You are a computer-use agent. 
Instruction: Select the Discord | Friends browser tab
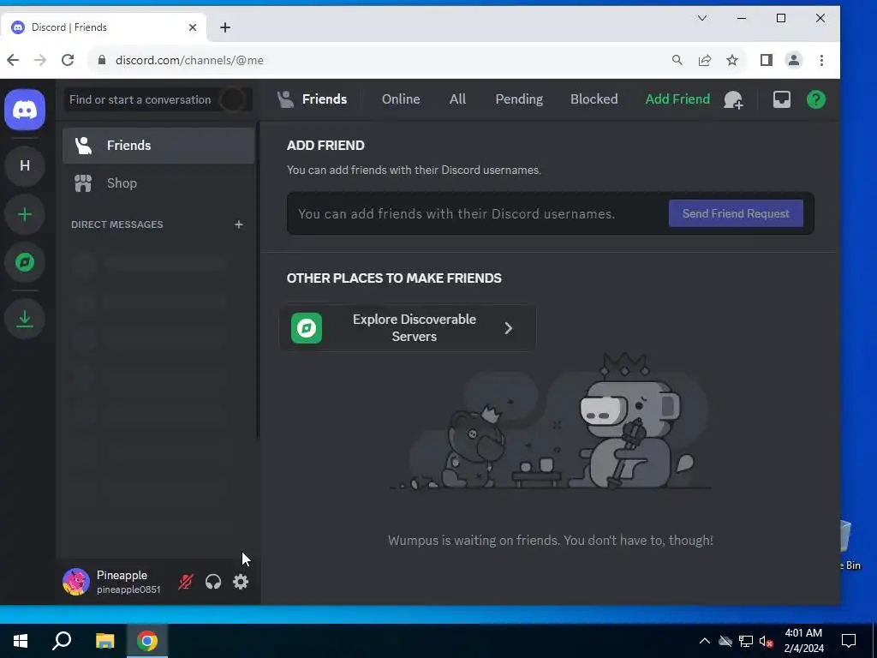click(x=104, y=27)
